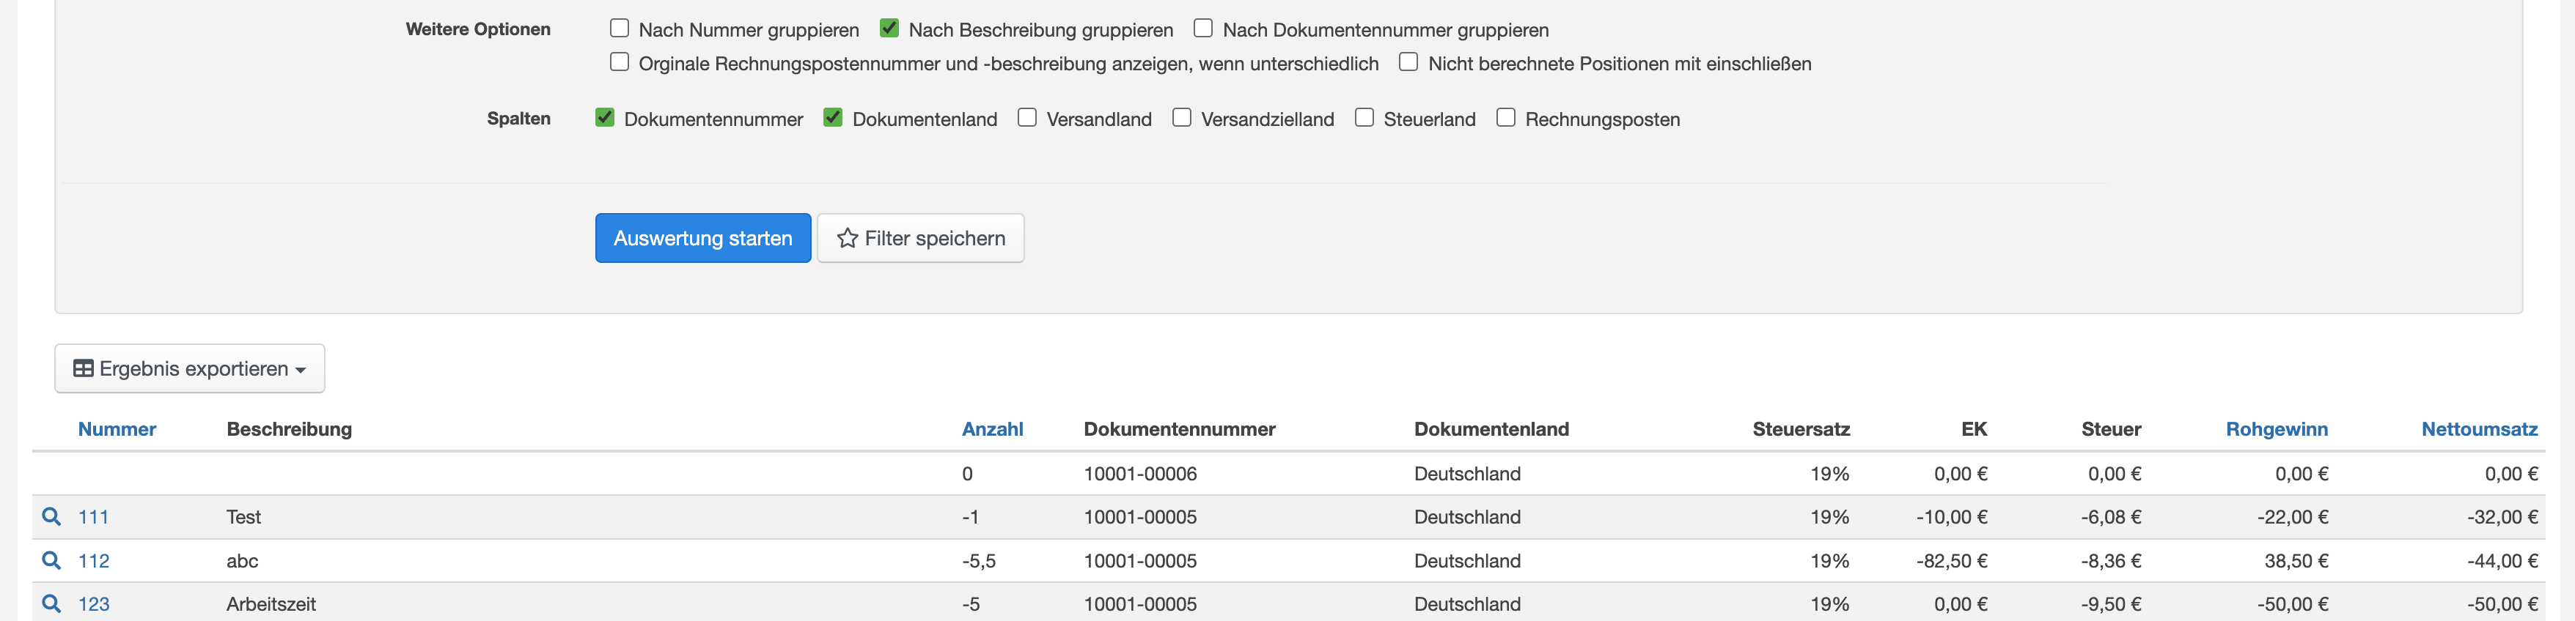Enable the Versandzielland column
The height and width of the screenshot is (621, 2575).
tap(1181, 117)
